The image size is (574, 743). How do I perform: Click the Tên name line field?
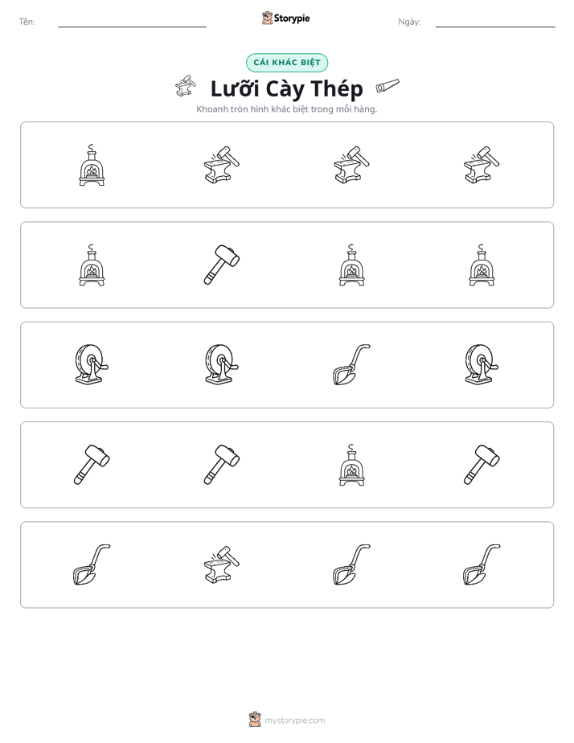point(132,22)
